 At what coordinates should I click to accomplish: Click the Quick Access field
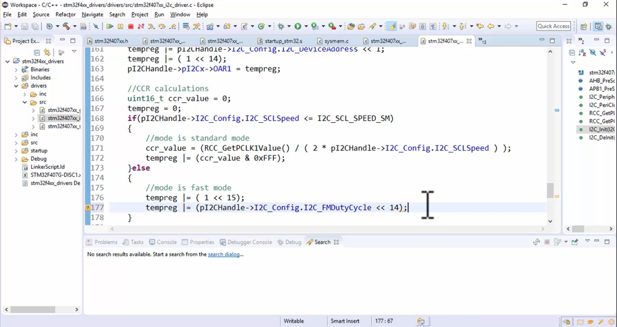(554, 26)
